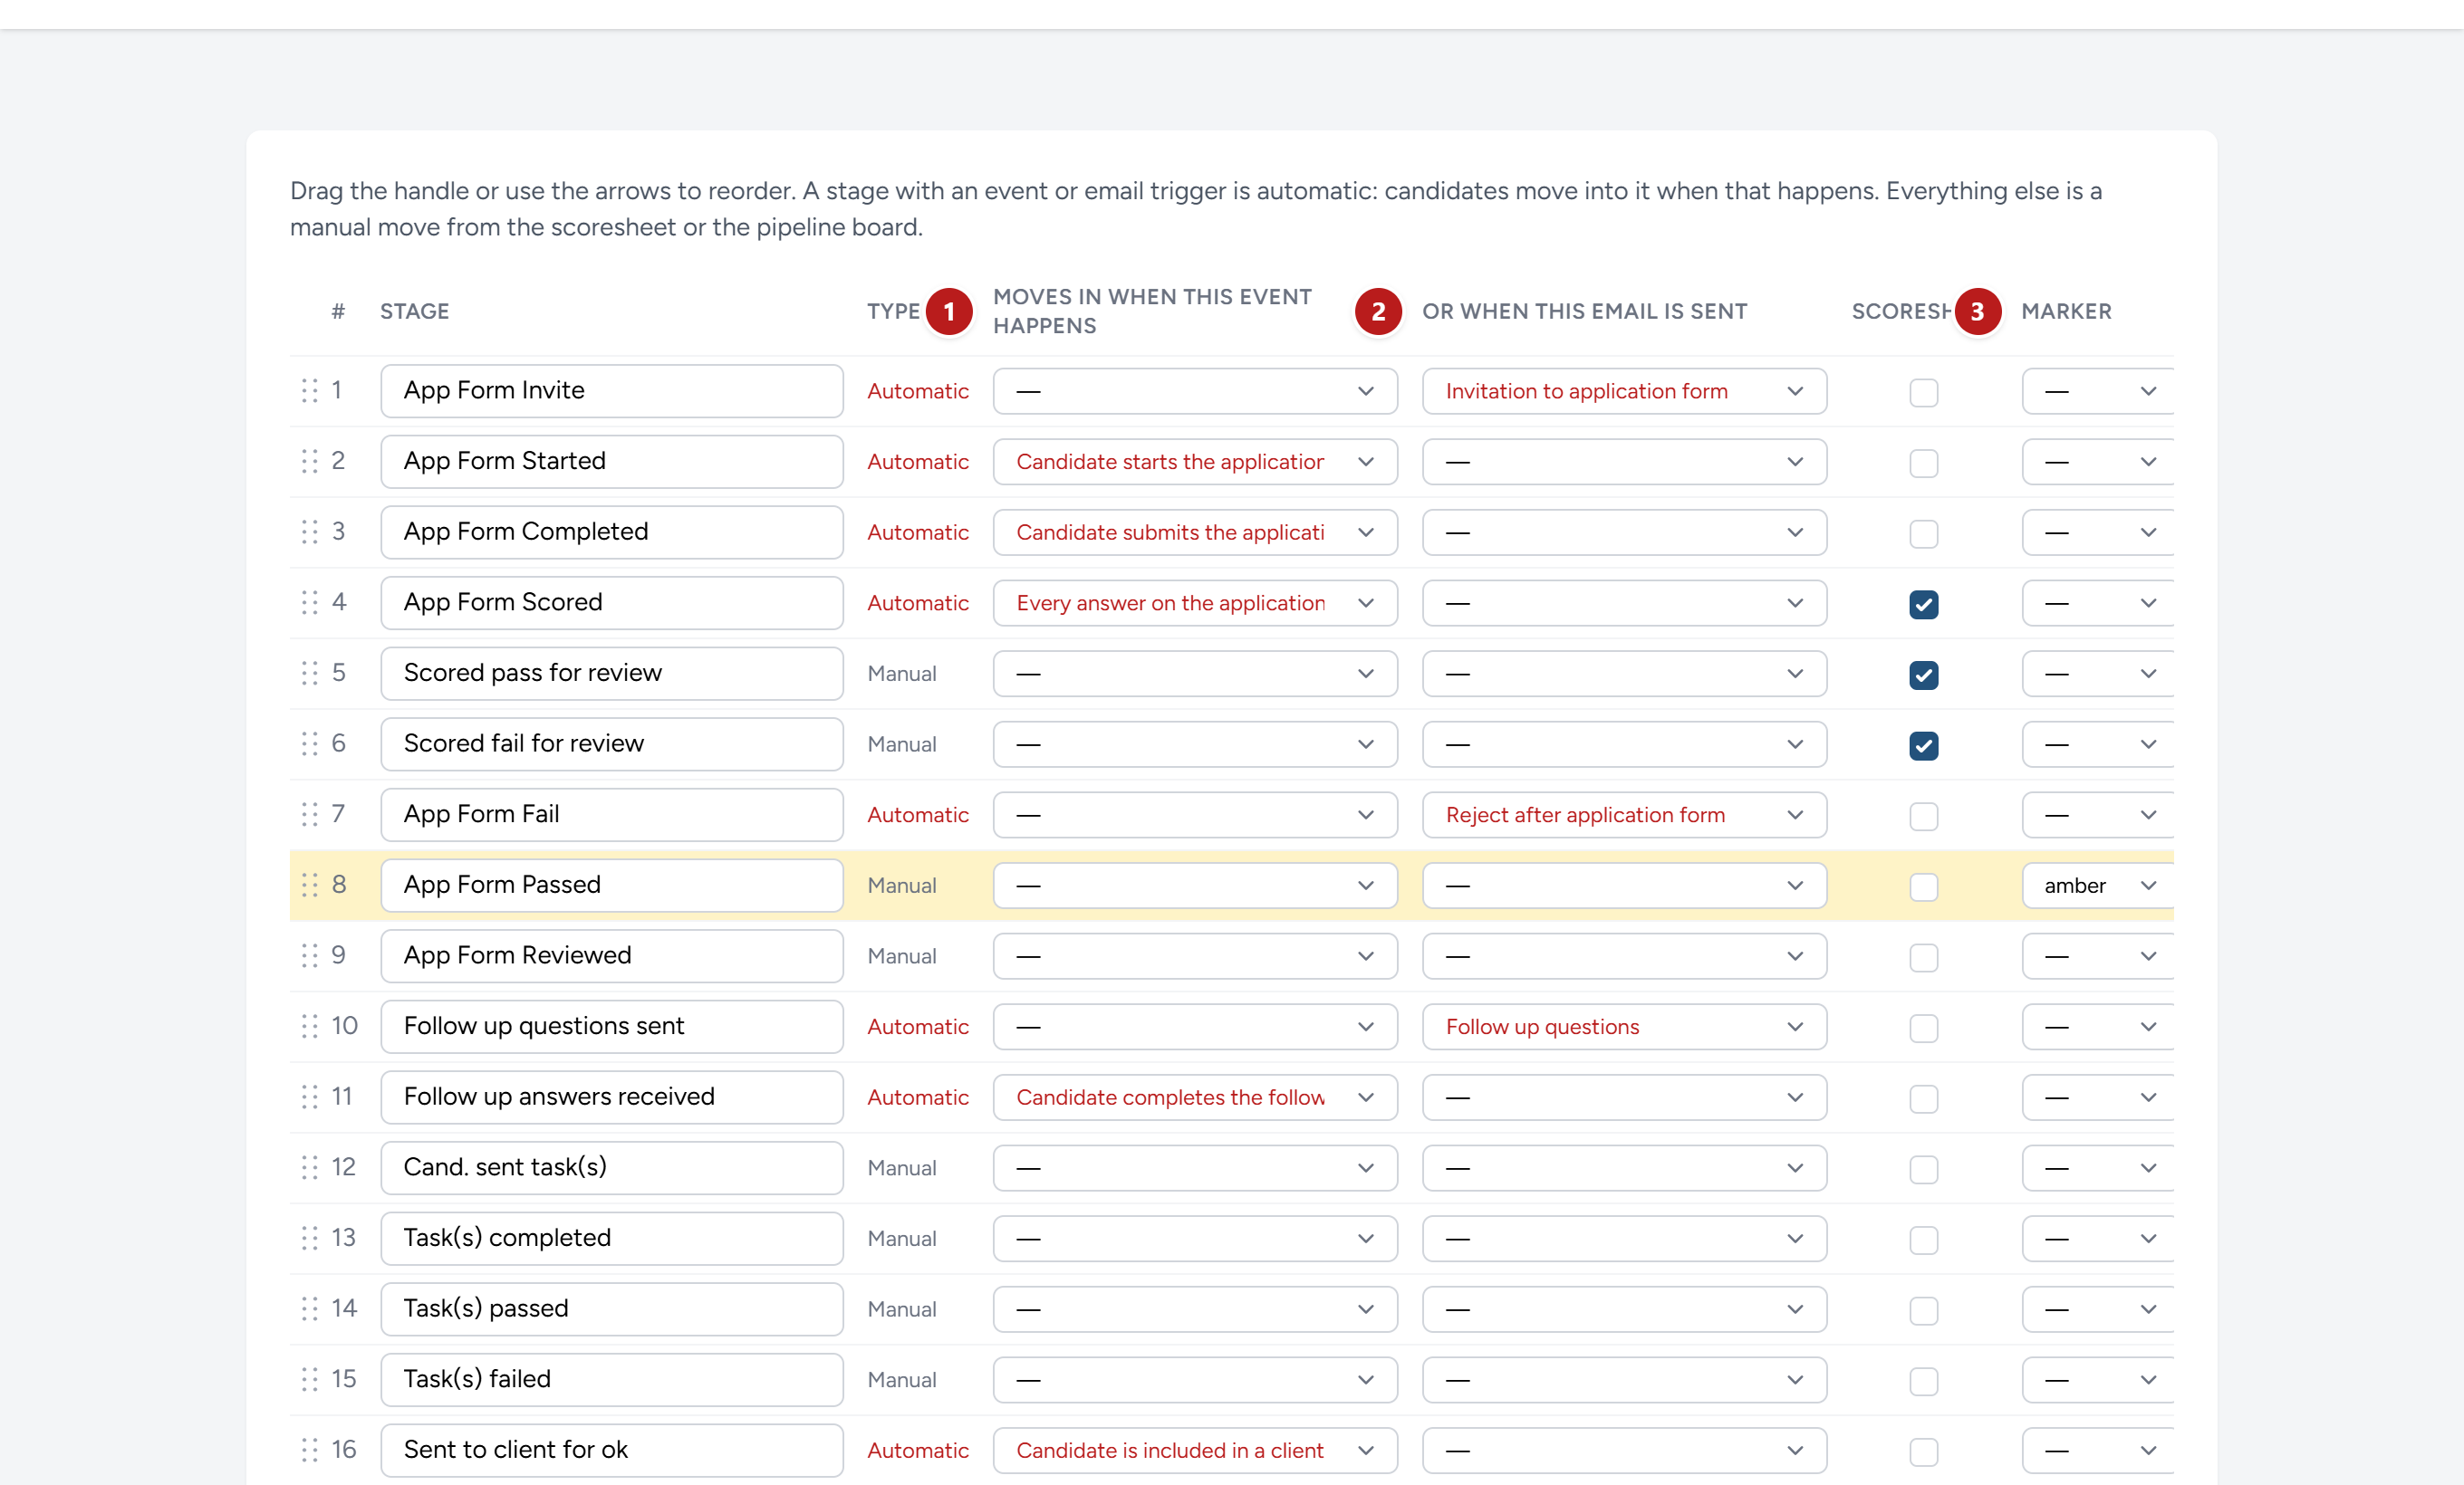Check scoresheet box for App Form Passed
The width and height of the screenshot is (2464, 1485).
[1923, 886]
